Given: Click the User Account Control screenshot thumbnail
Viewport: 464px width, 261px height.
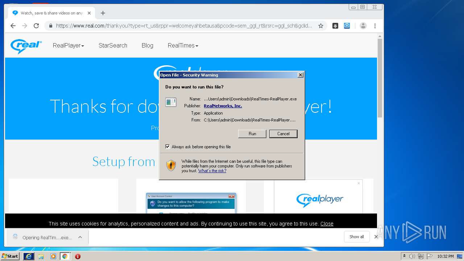Looking at the screenshot, I should 191,203.
